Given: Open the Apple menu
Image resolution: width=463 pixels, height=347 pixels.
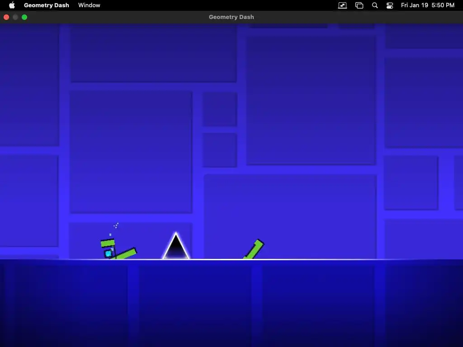Looking at the screenshot, I should point(12,5).
